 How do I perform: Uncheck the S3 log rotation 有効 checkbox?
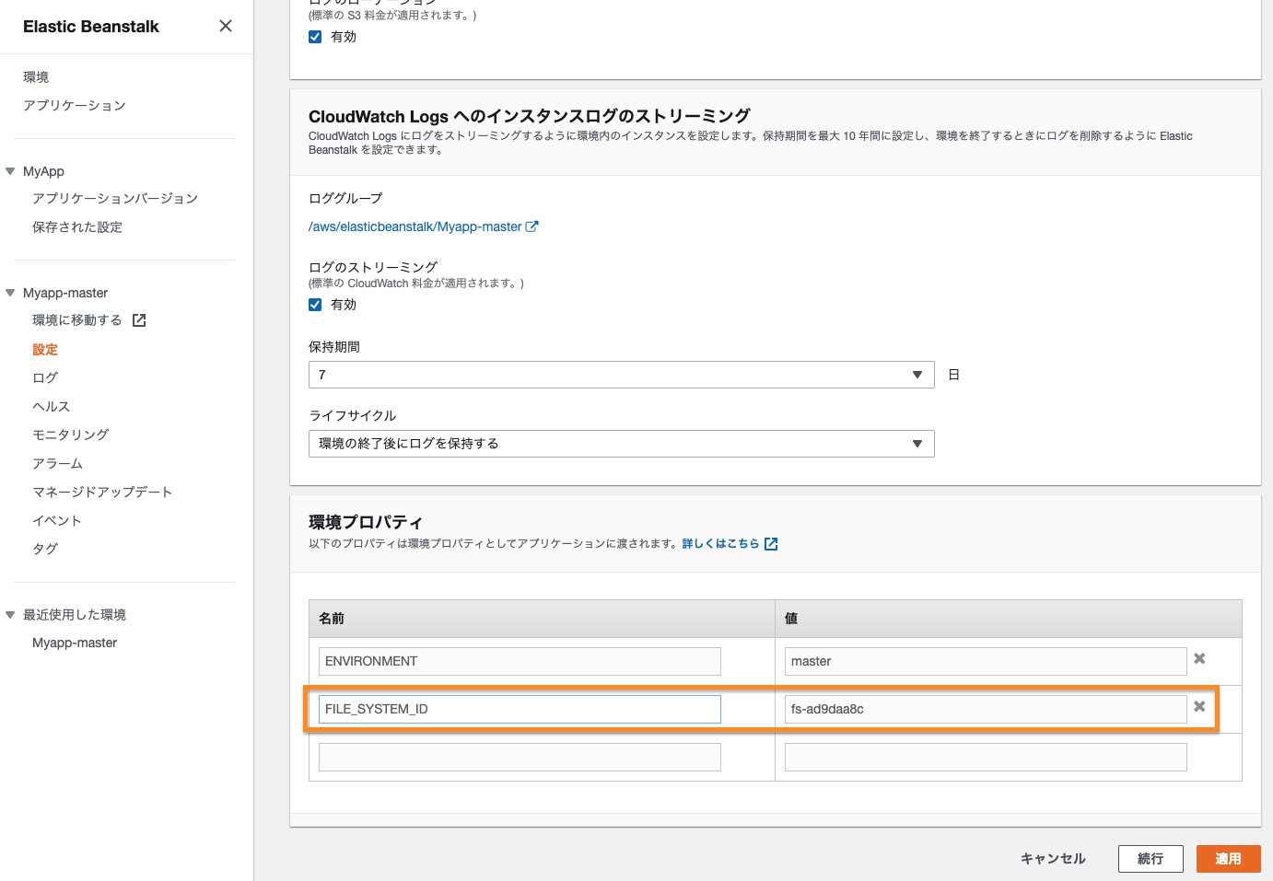tap(315, 37)
